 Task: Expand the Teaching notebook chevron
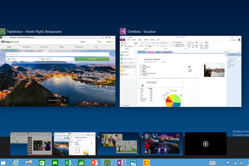(x=135, y=74)
